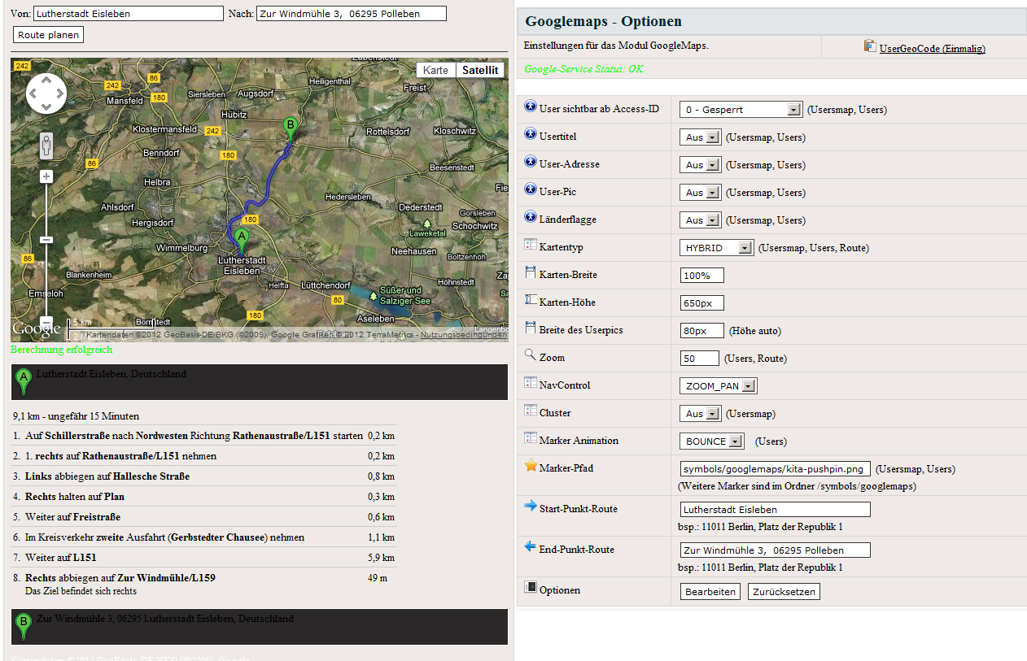Click direction step 3 Links abbiegen auf Hallesche Straße
The height and width of the screenshot is (661, 1027).
204,476
